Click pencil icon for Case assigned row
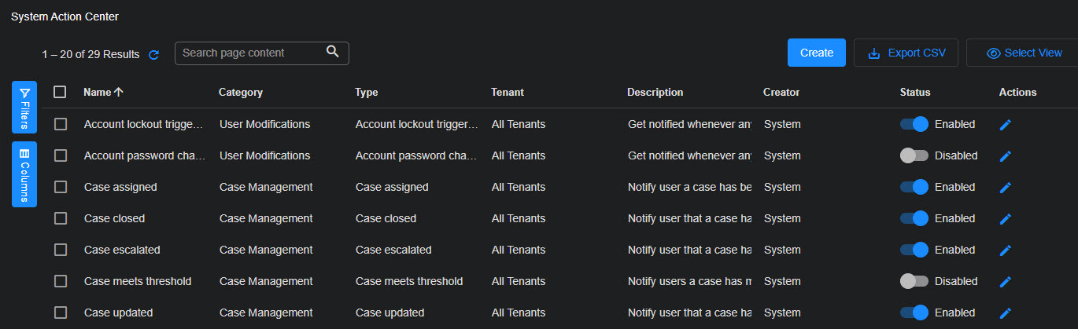The height and width of the screenshot is (329, 1078). [1005, 187]
